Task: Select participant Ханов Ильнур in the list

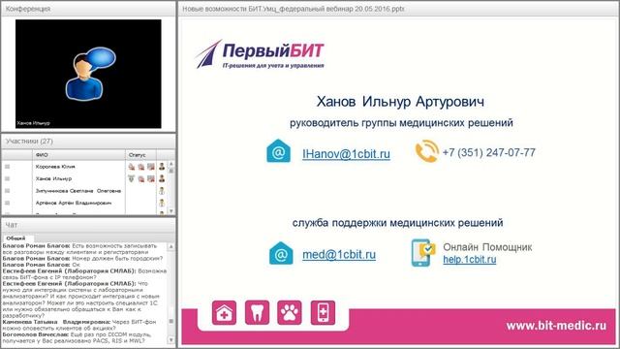Action: tap(53, 178)
